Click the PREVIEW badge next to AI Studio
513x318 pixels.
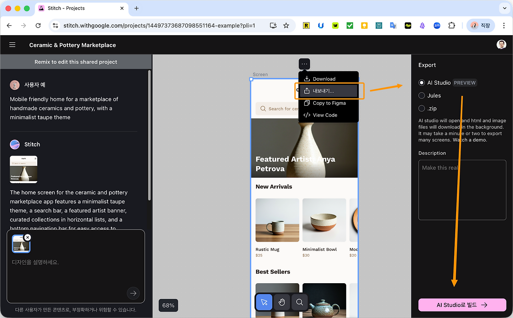coord(465,83)
